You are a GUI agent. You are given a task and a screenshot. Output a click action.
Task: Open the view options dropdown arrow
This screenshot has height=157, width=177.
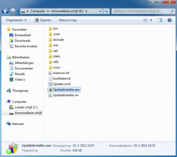pos(151,20)
